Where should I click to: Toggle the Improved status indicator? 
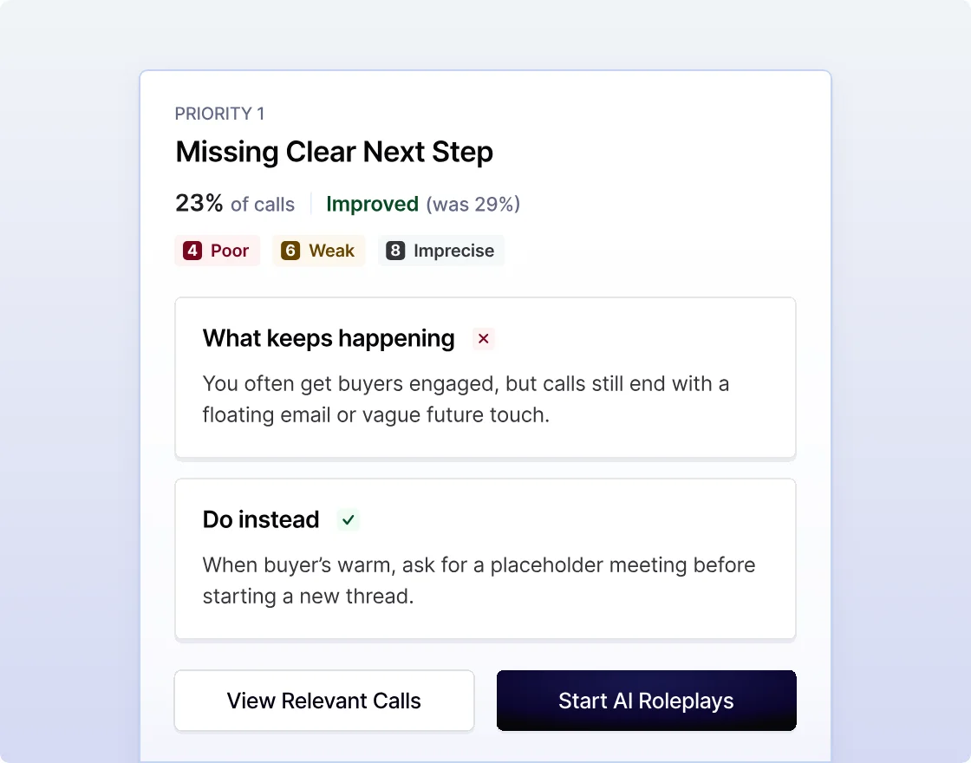(372, 204)
